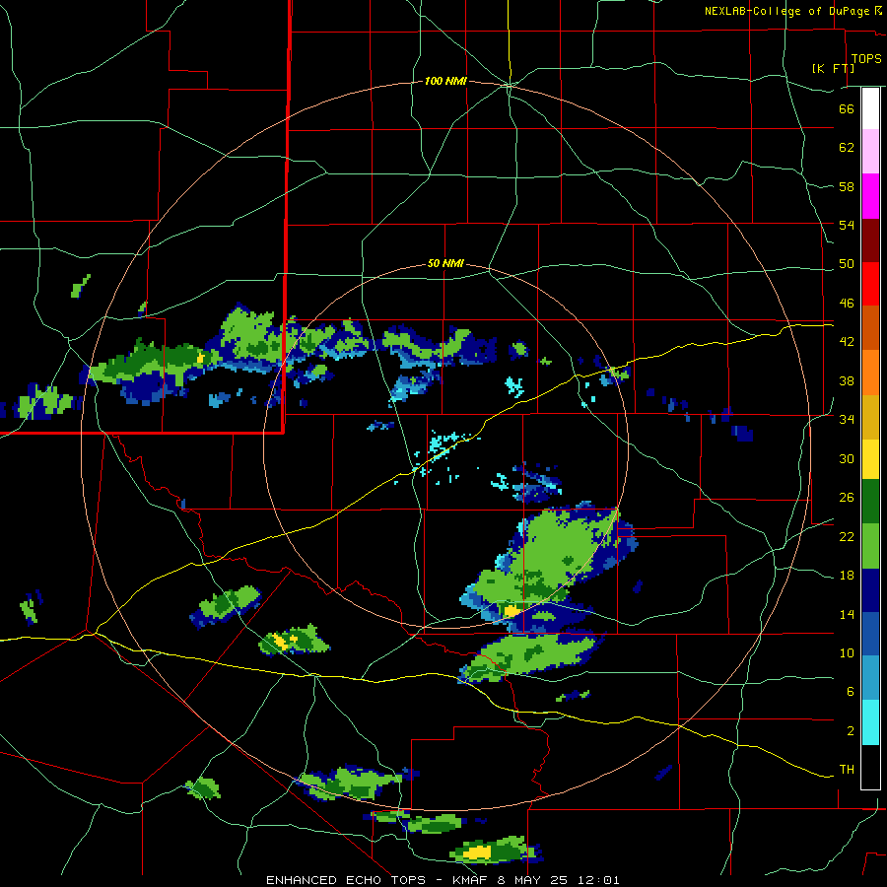Screen dimensions: 887x887
Task: Click the TOPS legend heading
Action: point(866,59)
